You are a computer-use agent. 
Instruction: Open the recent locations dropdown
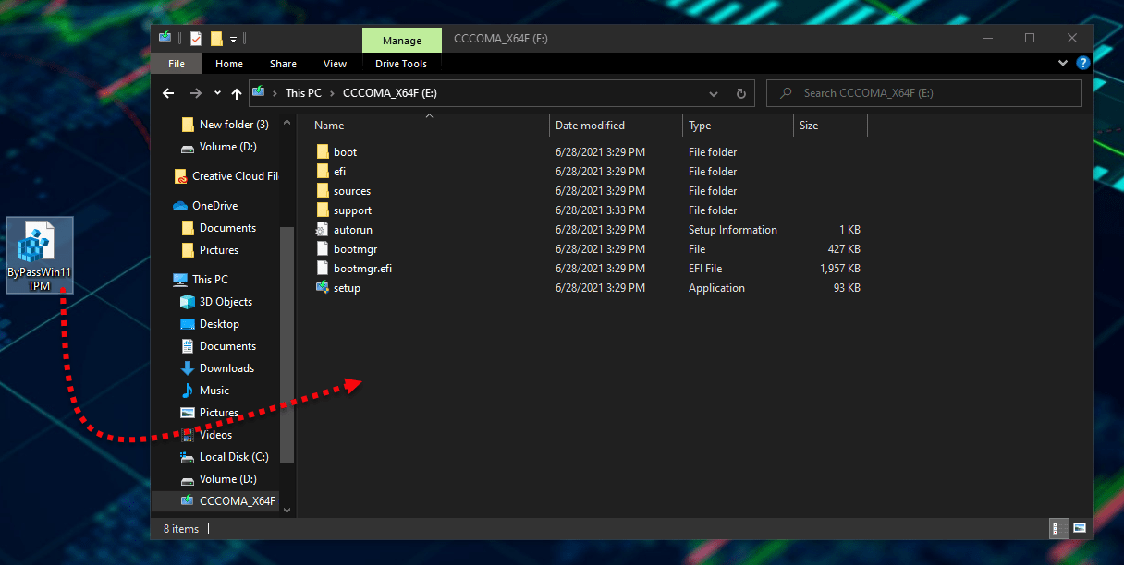pos(217,93)
